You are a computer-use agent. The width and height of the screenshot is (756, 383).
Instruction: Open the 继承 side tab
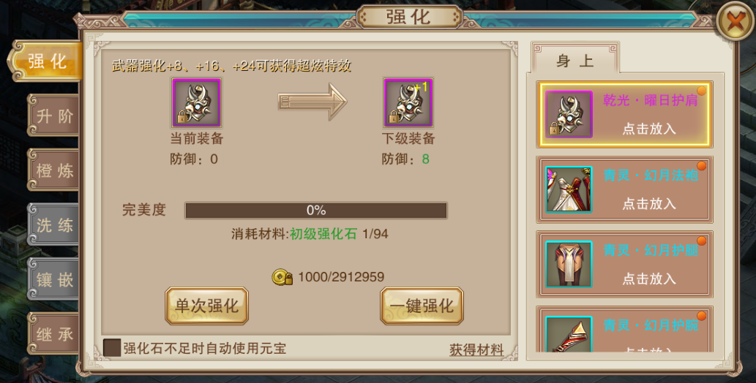click(x=54, y=334)
